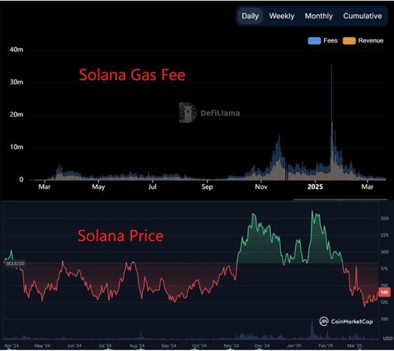Click the 183.5735 reference price label
Image resolution: width=394 pixels, height=351 pixels.
pos(15,263)
